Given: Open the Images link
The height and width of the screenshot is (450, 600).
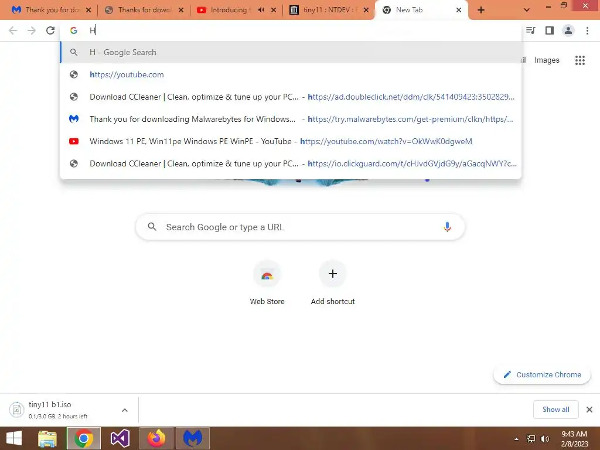Looking at the screenshot, I should (547, 60).
